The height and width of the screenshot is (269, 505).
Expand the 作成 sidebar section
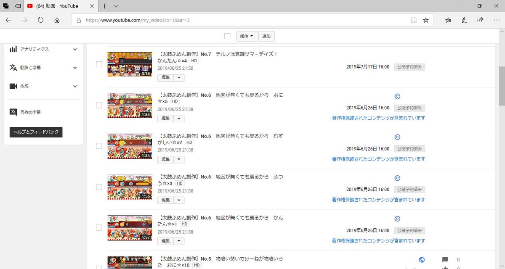(x=75, y=86)
